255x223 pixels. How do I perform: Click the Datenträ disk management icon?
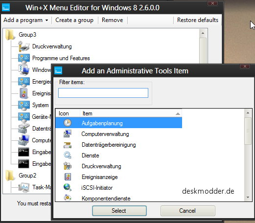(24, 129)
